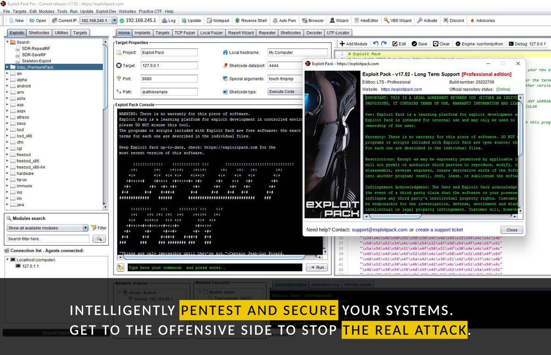
Task: Switch to the Shellcodes left tab
Action: click(x=39, y=33)
